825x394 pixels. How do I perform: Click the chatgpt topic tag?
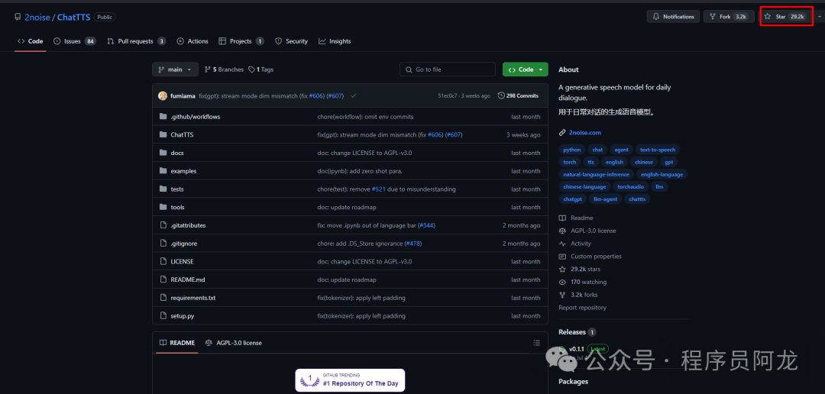572,199
